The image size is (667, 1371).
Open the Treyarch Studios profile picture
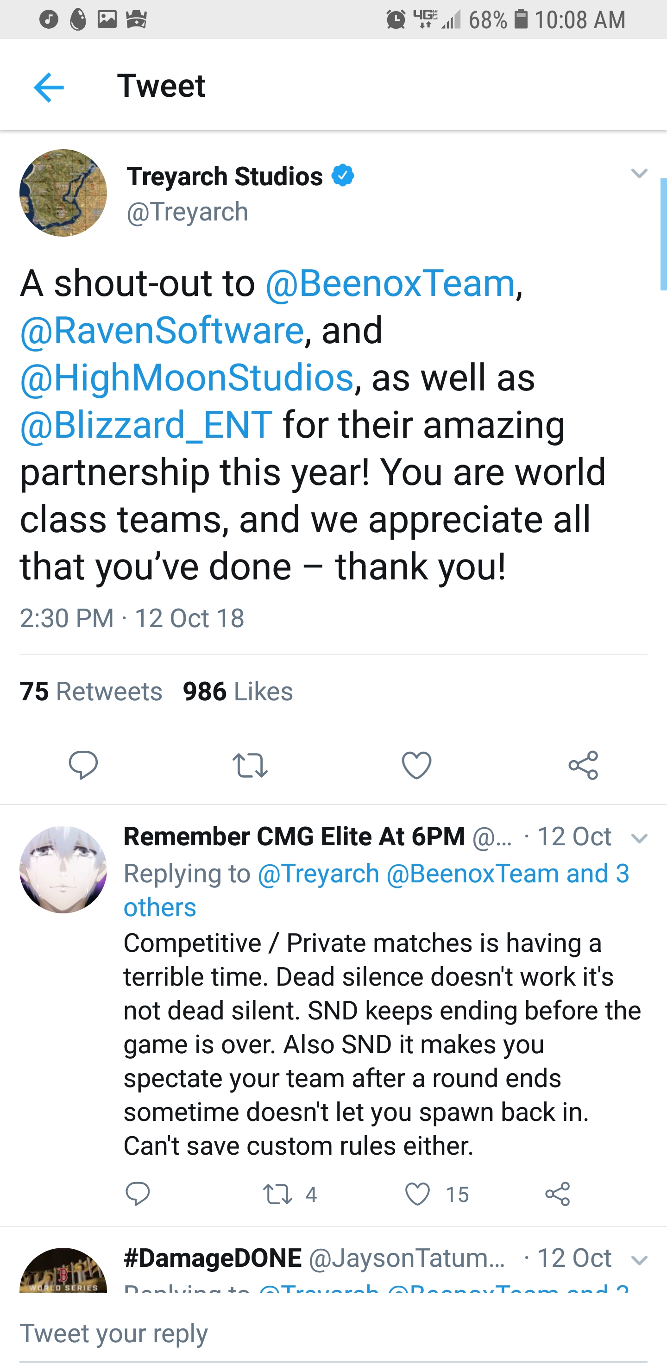[63, 193]
